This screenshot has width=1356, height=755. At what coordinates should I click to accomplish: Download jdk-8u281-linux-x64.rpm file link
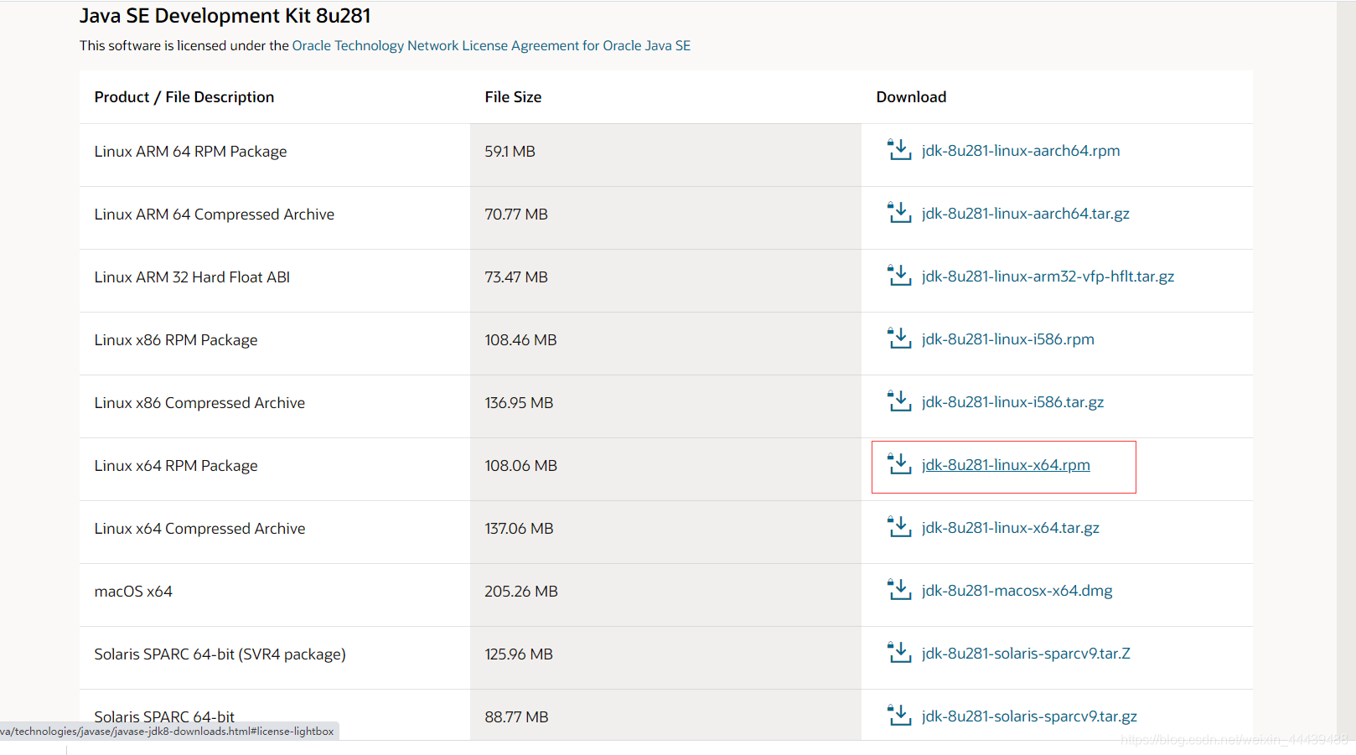1006,465
